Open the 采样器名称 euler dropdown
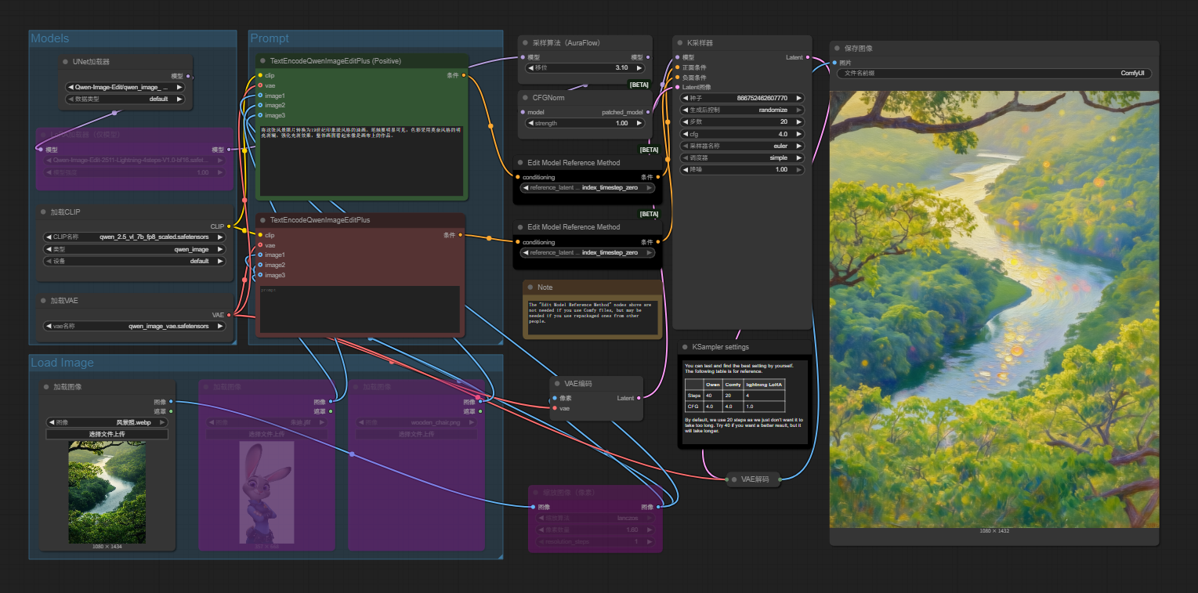Image resolution: width=1198 pixels, height=593 pixels. coord(743,146)
